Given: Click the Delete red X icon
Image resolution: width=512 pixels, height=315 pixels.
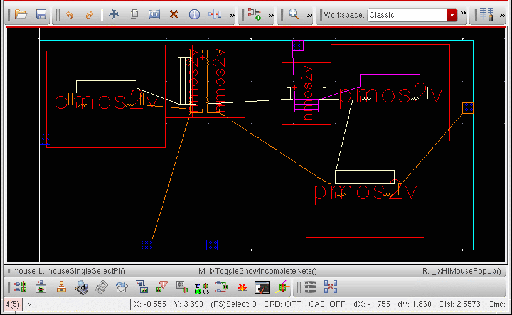Looking at the screenshot, I should click(x=174, y=14).
